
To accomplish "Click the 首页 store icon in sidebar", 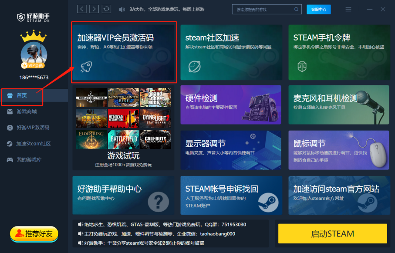I will [10, 95].
